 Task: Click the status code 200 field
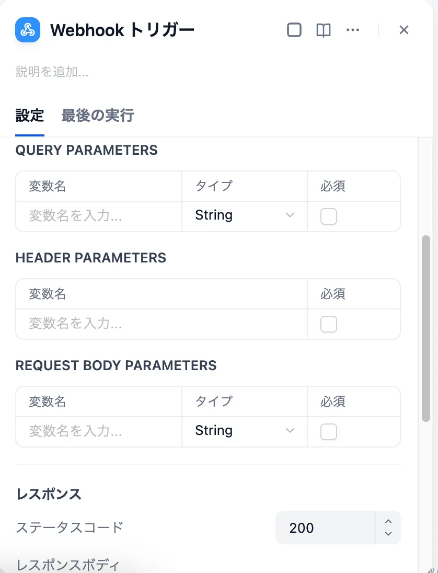pos(325,528)
